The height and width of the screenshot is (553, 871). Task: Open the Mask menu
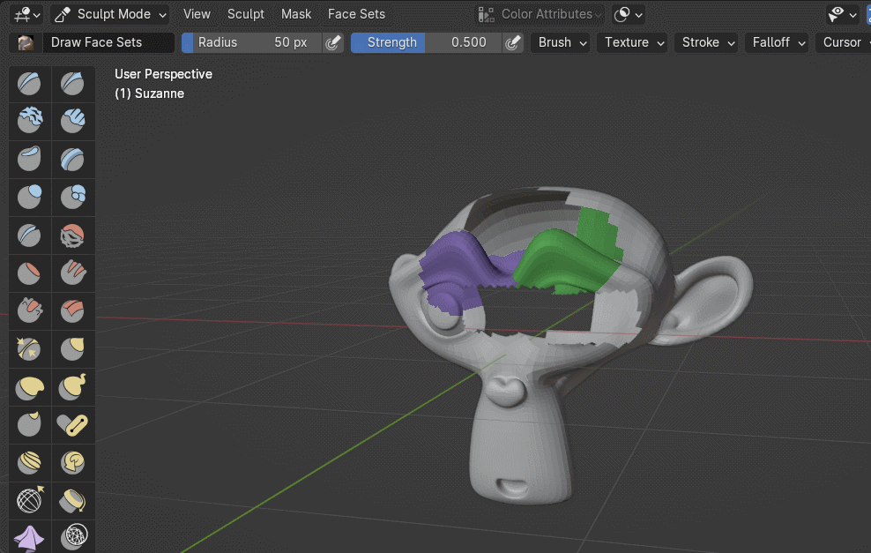pos(296,14)
